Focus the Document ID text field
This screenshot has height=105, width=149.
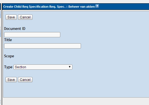click(32, 35)
